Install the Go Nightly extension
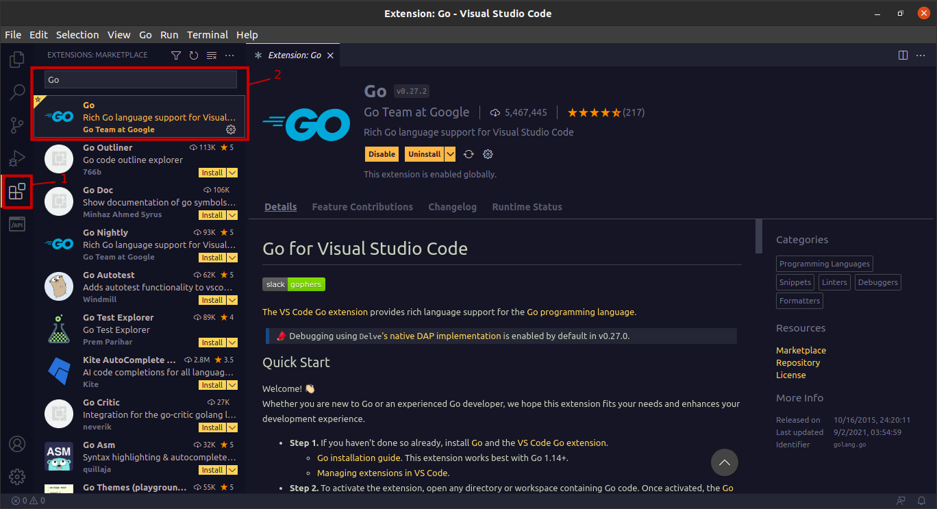The image size is (937, 509). point(212,258)
